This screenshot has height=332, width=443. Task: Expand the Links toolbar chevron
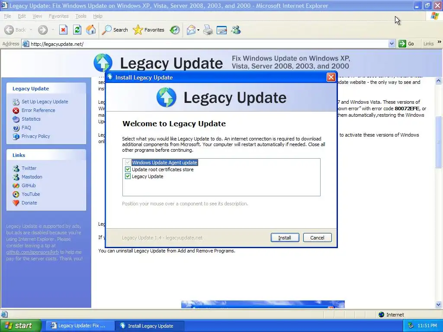[x=440, y=42]
